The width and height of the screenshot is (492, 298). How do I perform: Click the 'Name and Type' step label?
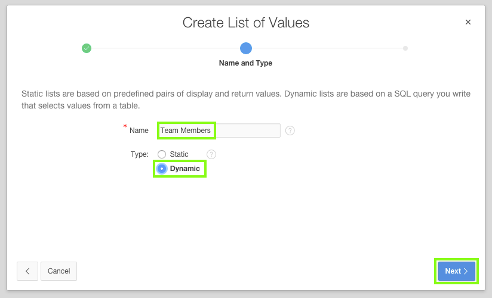[246, 63]
